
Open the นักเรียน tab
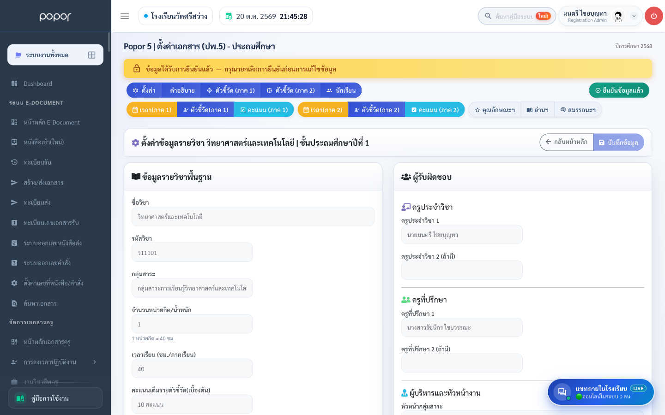click(341, 90)
